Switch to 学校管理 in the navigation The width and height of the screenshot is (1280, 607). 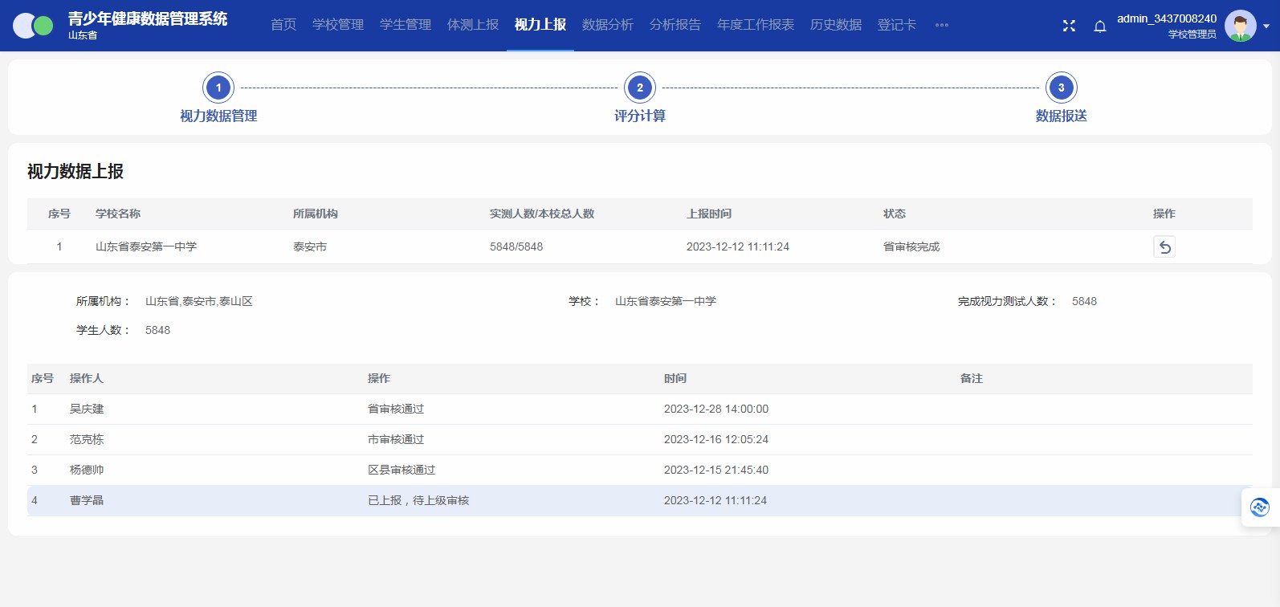[x=338, y=25]
